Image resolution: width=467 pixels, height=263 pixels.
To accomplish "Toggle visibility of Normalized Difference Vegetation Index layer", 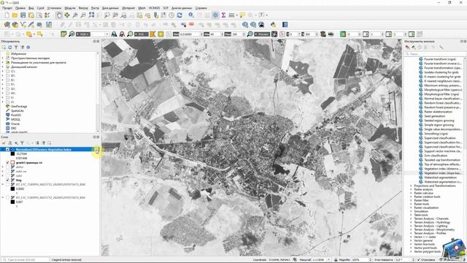I will tap(8, 149).
